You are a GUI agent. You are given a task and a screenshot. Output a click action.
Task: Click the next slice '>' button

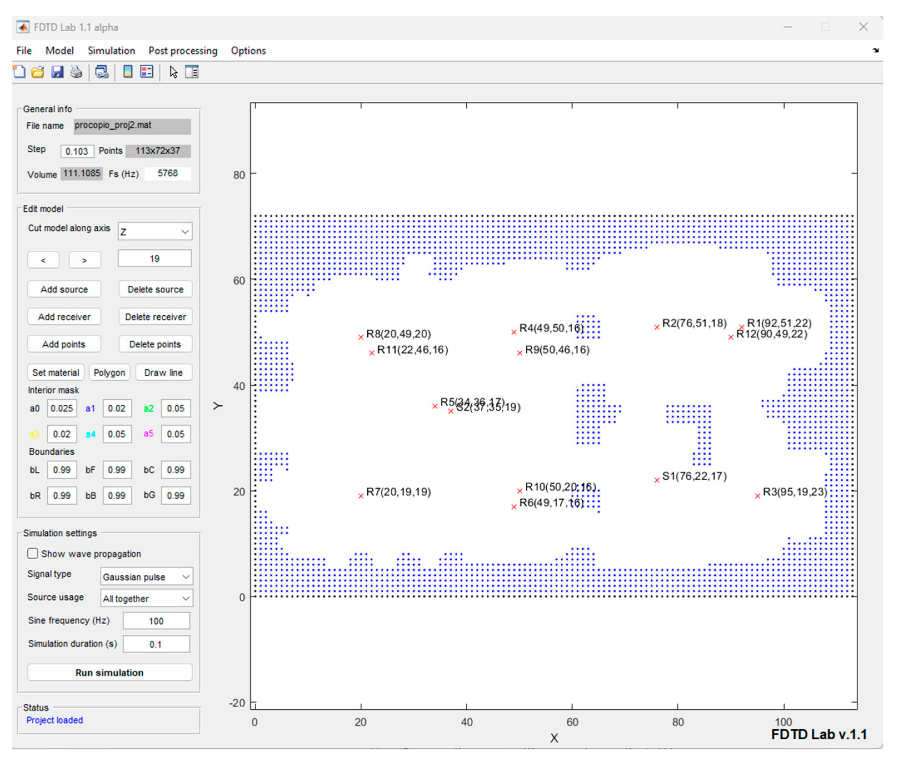(85, 260)
